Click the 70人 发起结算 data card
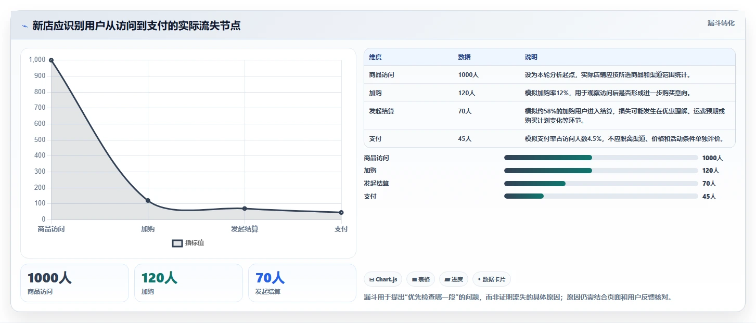Image resolution: width=756 pixels, height=323 pixels. pyautogui.click(x=302, y=283)
